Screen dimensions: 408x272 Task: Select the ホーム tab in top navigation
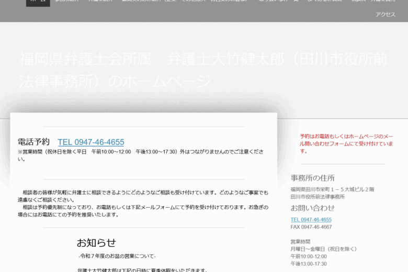(x=38, y=2)
